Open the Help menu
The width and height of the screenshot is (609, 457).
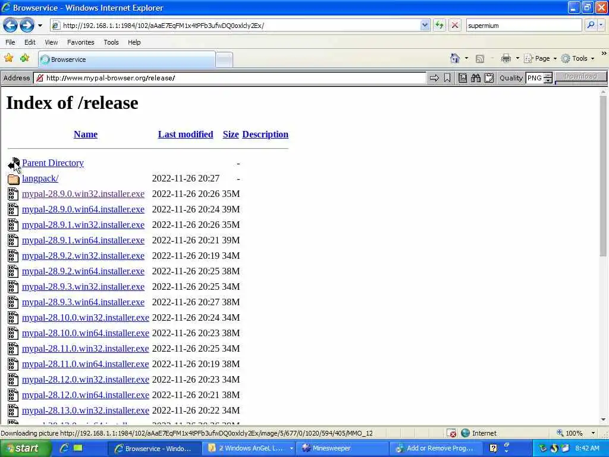click(x=134, y=42)
